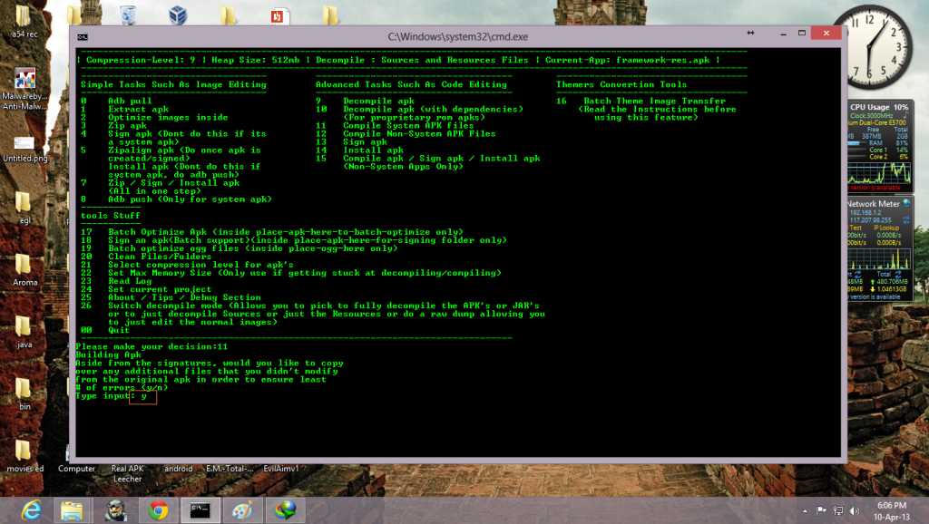Viewport: 929px width, 524px height.
Task: Click the 'tools Stuff' section heading
Action: tap(110, 216)
